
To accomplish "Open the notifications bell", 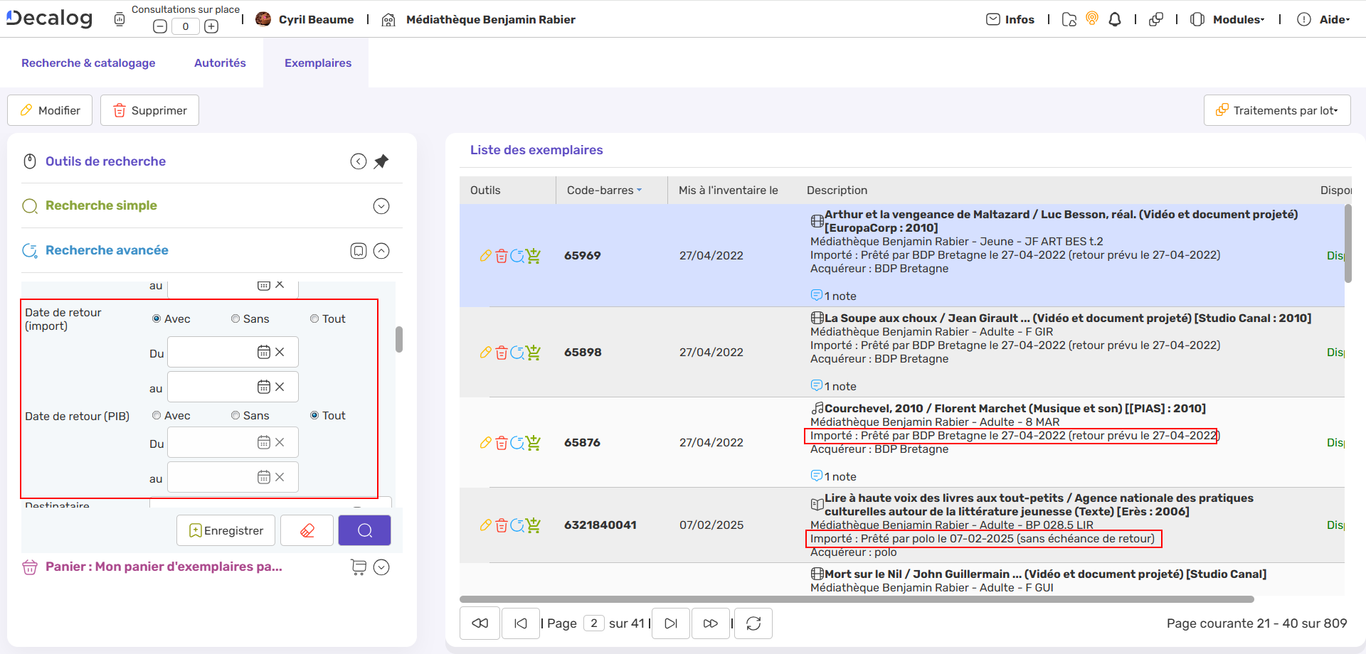I will pyautogui.click(x=1114, y=19).
